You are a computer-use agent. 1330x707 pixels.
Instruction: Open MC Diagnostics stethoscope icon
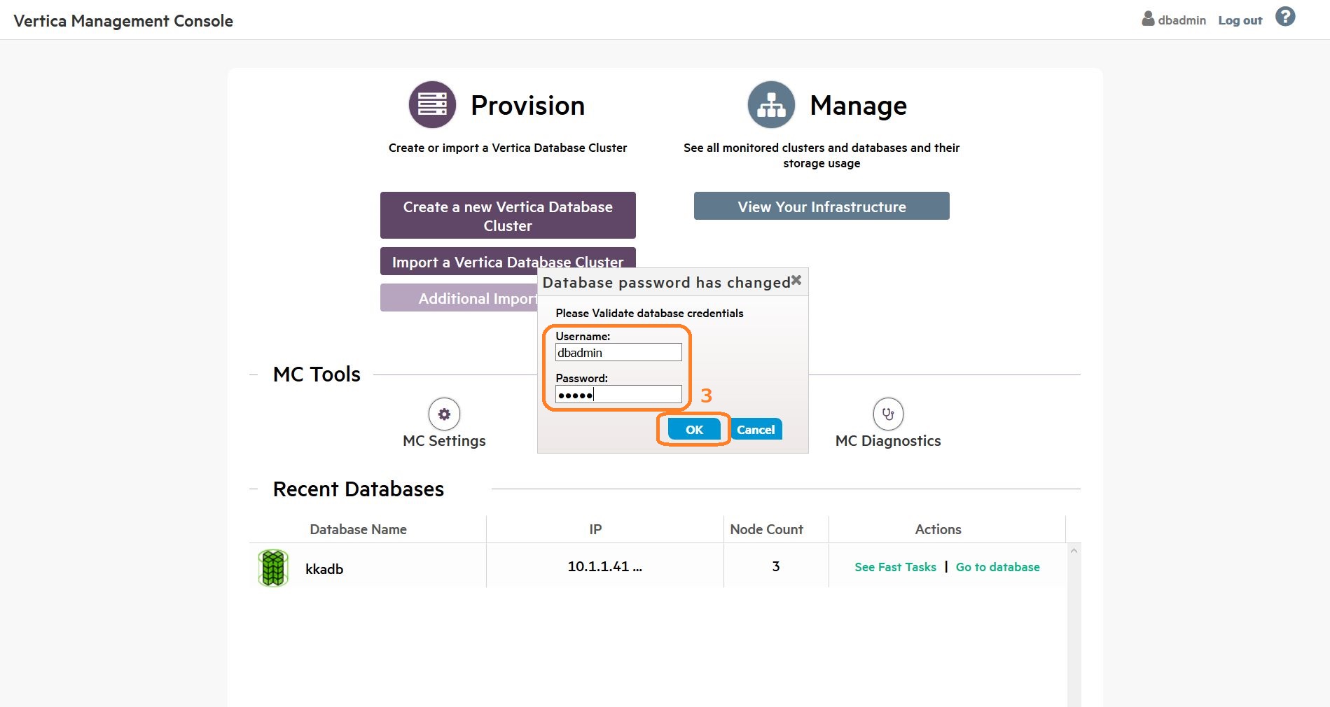point(888,414)
